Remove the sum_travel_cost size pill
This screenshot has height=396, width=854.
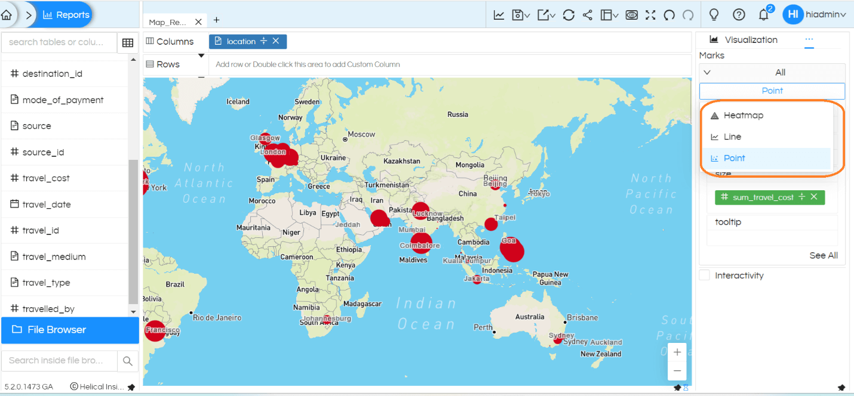tap(813, 197)
